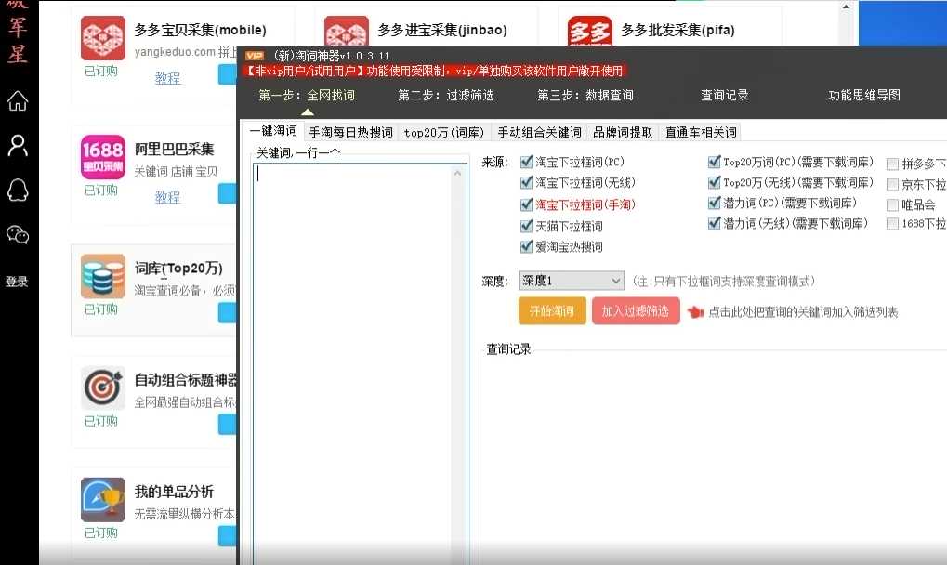
Task: Click the 我的单品分析 title text
Action: [x=174, y=492]
